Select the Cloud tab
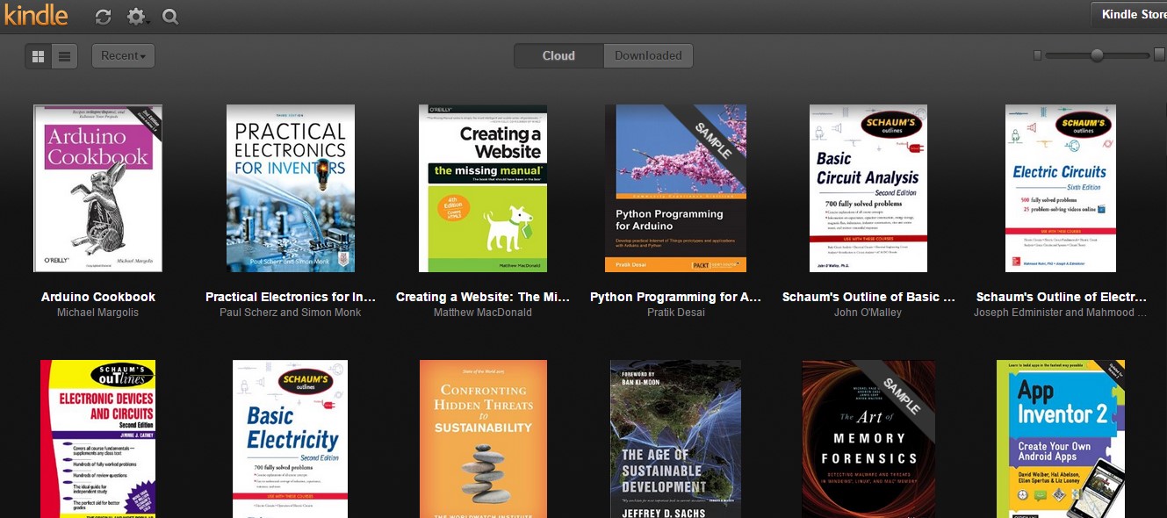This screenshot has width=1167, height=518. click(x=558, y=56)
